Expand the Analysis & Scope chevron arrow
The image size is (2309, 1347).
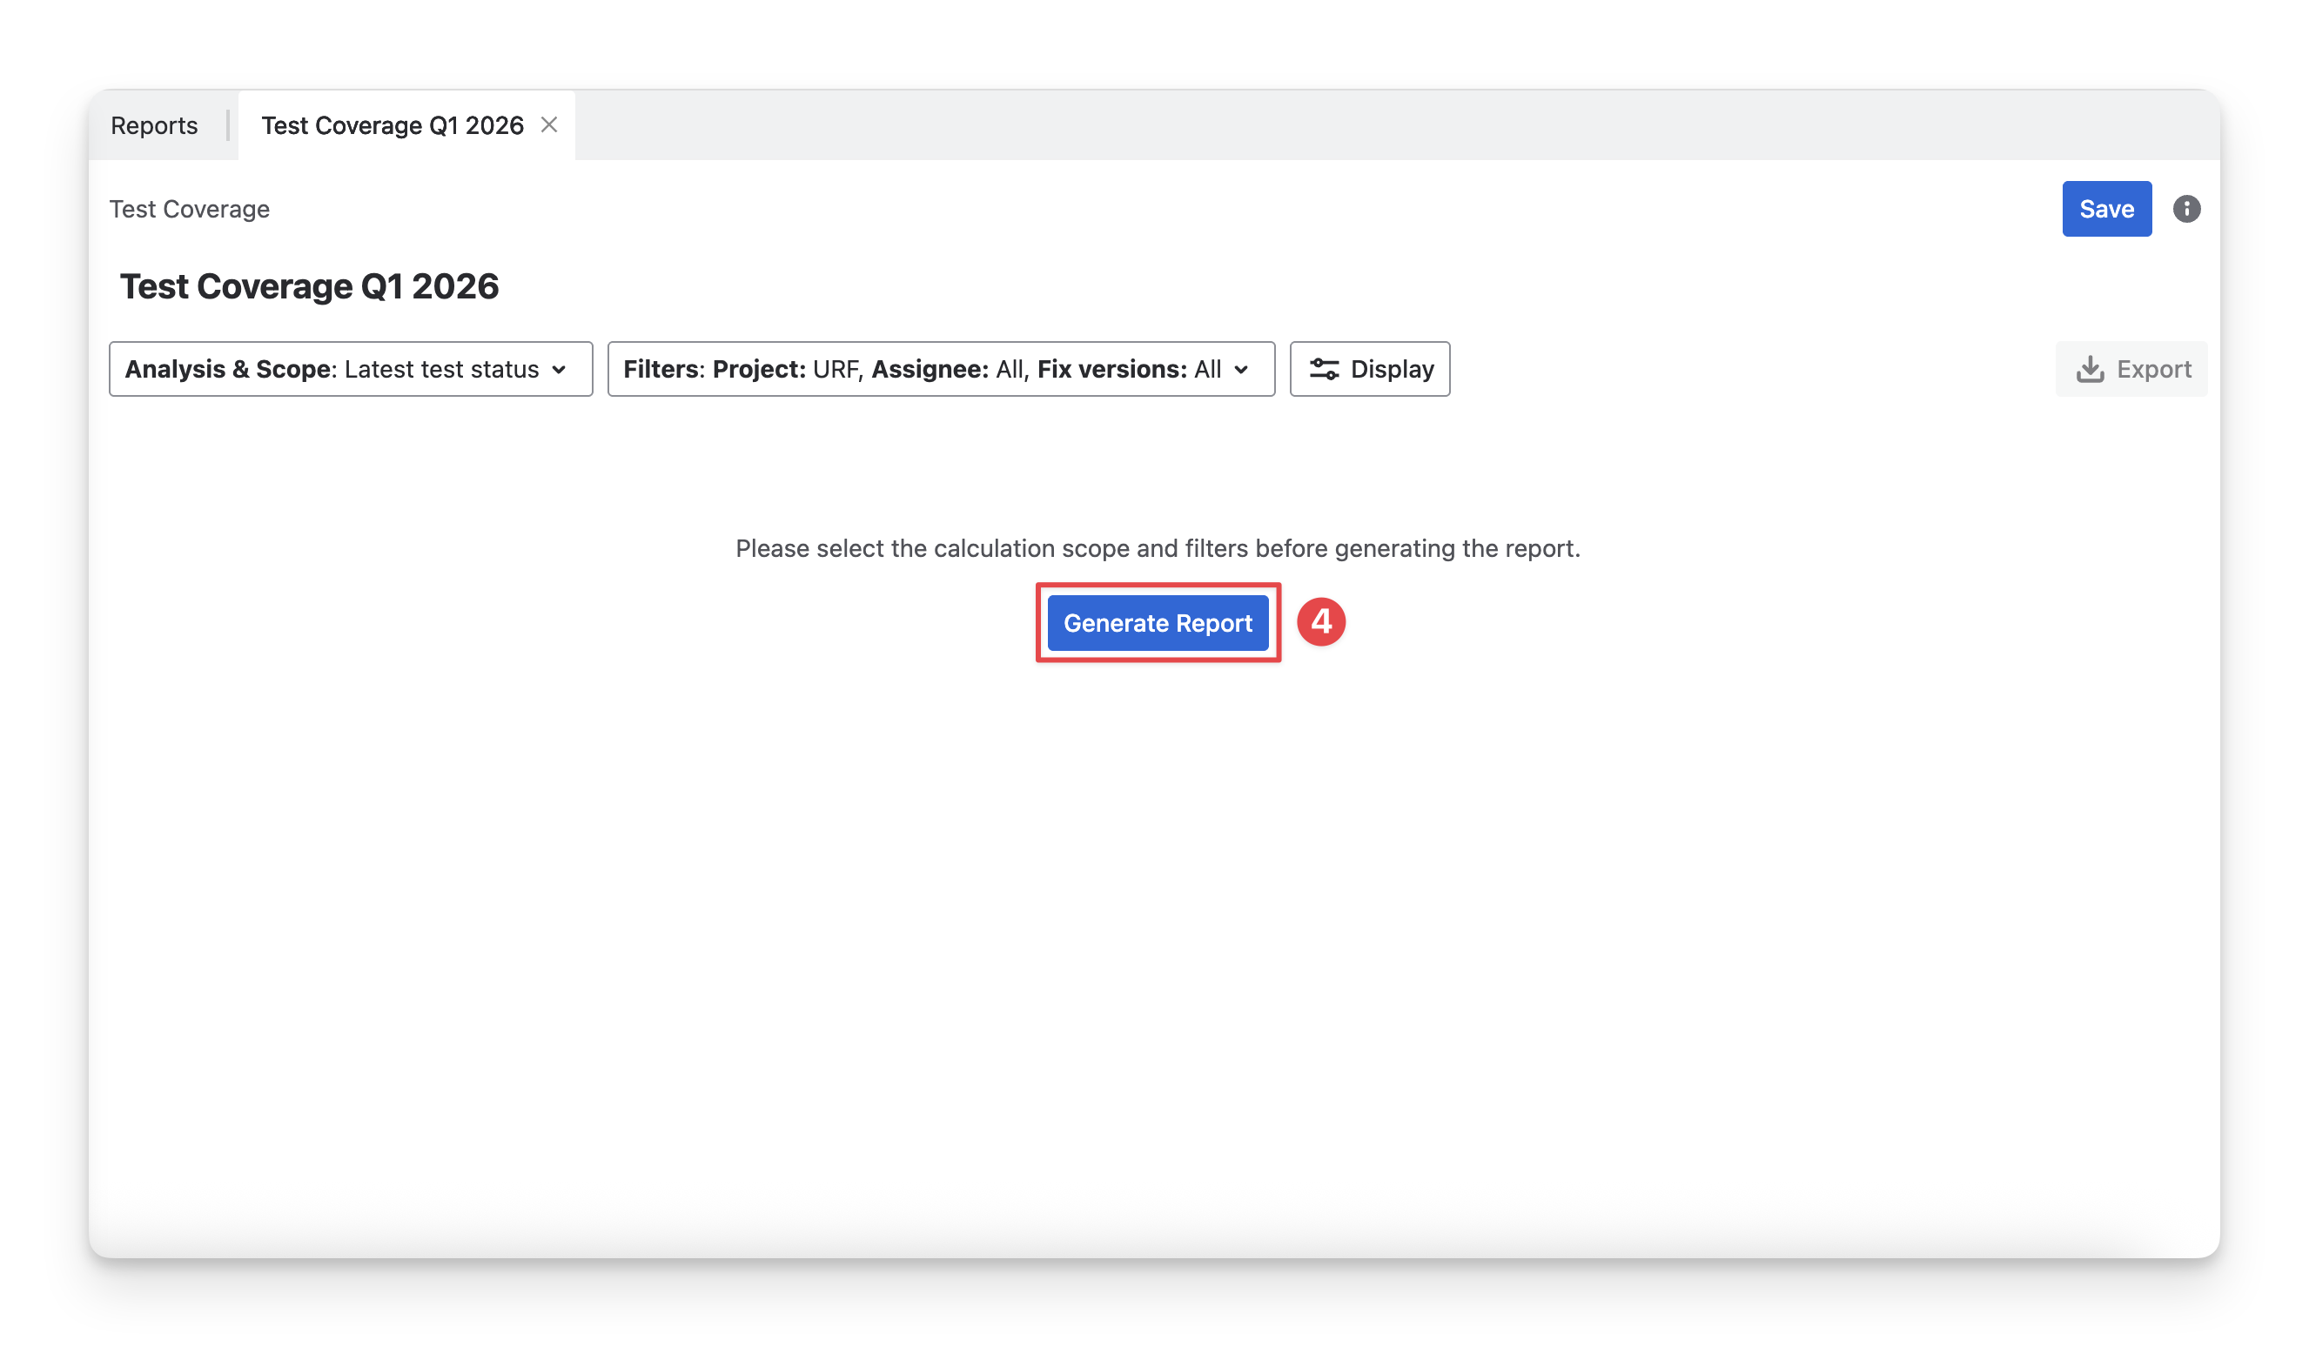559,370
